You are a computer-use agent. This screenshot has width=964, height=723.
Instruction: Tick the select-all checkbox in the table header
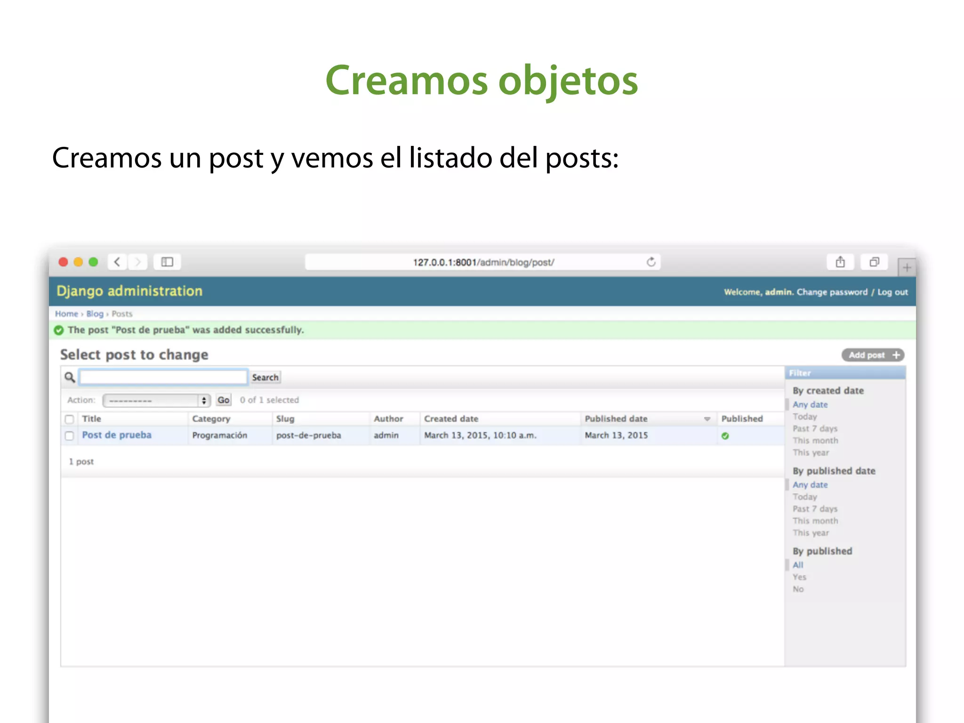(x=69, y=419)
